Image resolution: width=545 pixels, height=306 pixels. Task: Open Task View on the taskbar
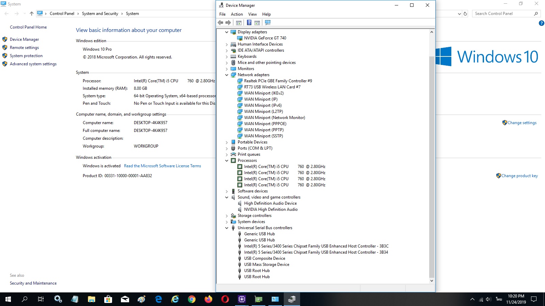(x=41, y=299)
